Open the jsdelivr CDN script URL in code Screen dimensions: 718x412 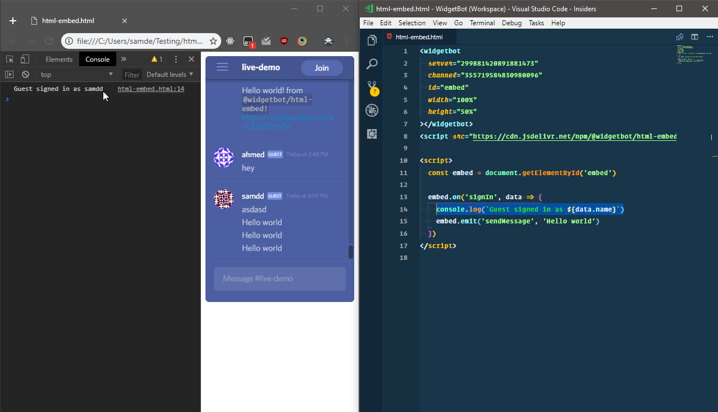[x=575, y=136]
